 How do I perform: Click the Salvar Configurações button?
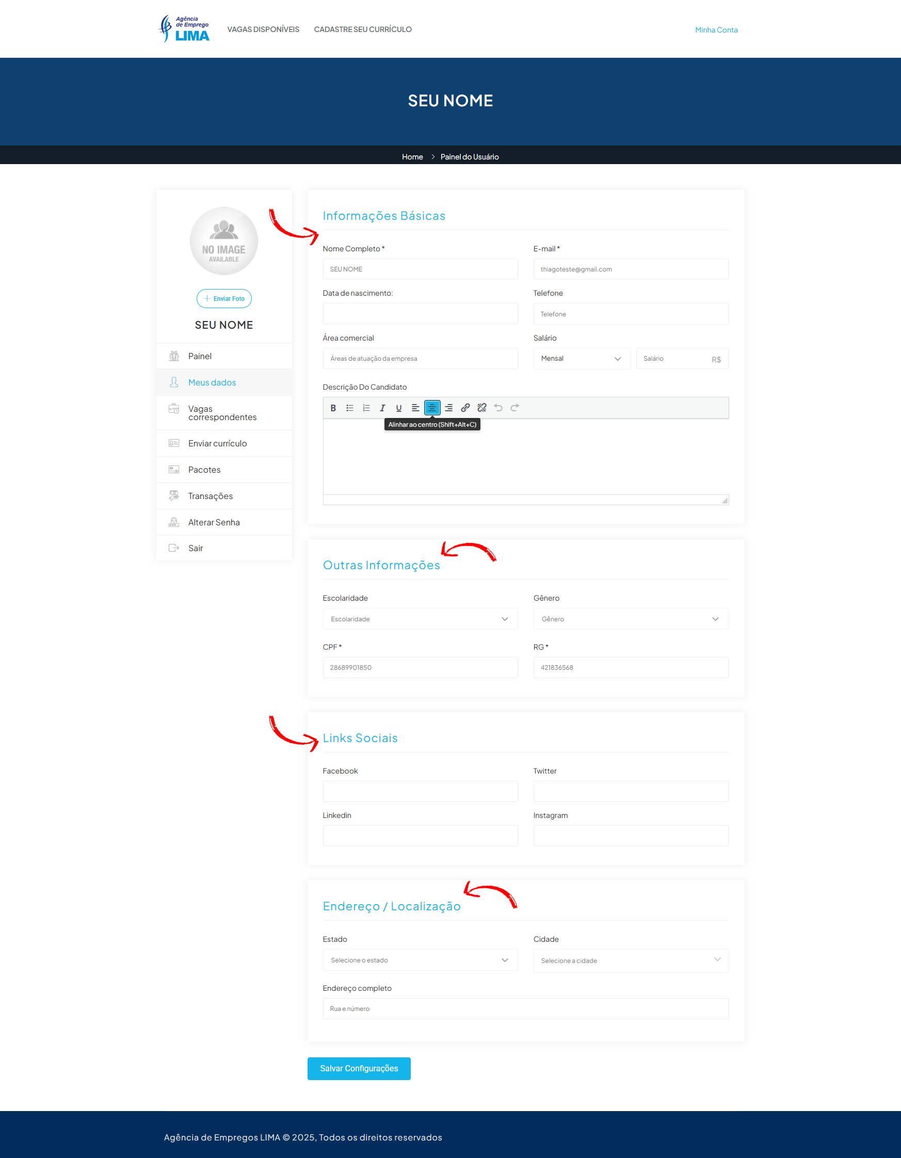359,1068
